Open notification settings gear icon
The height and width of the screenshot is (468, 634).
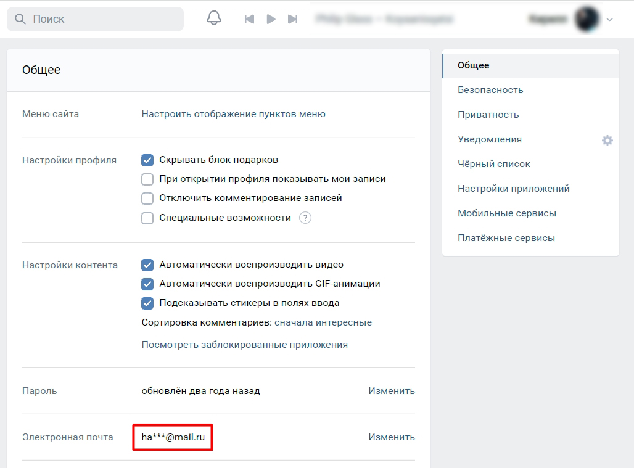point(607,141)
